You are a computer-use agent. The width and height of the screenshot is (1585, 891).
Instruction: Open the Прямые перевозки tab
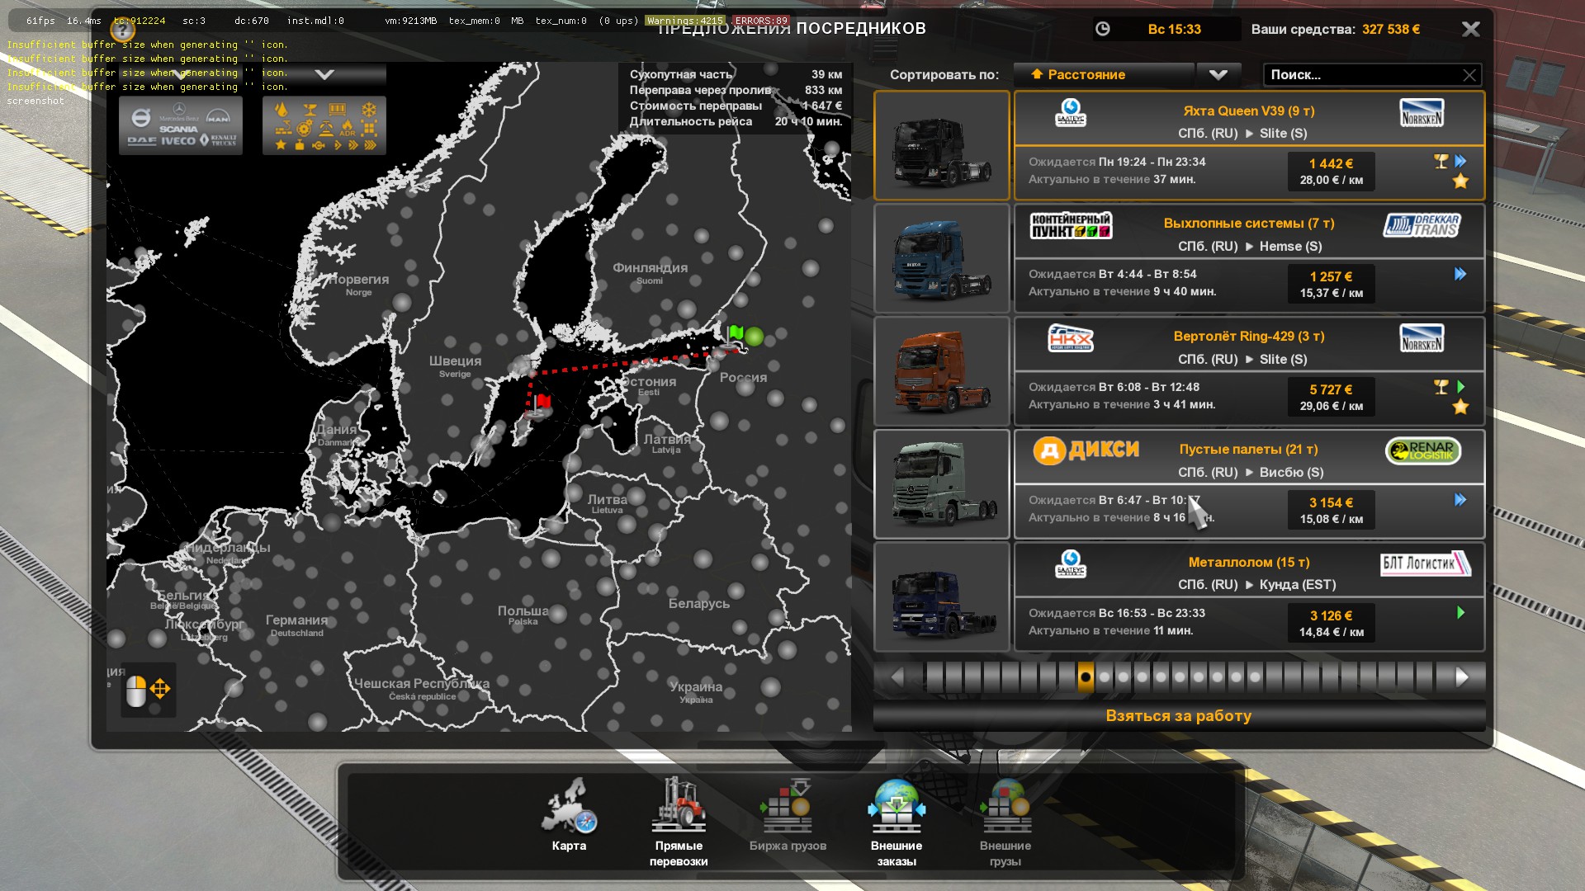coord(679,822)
